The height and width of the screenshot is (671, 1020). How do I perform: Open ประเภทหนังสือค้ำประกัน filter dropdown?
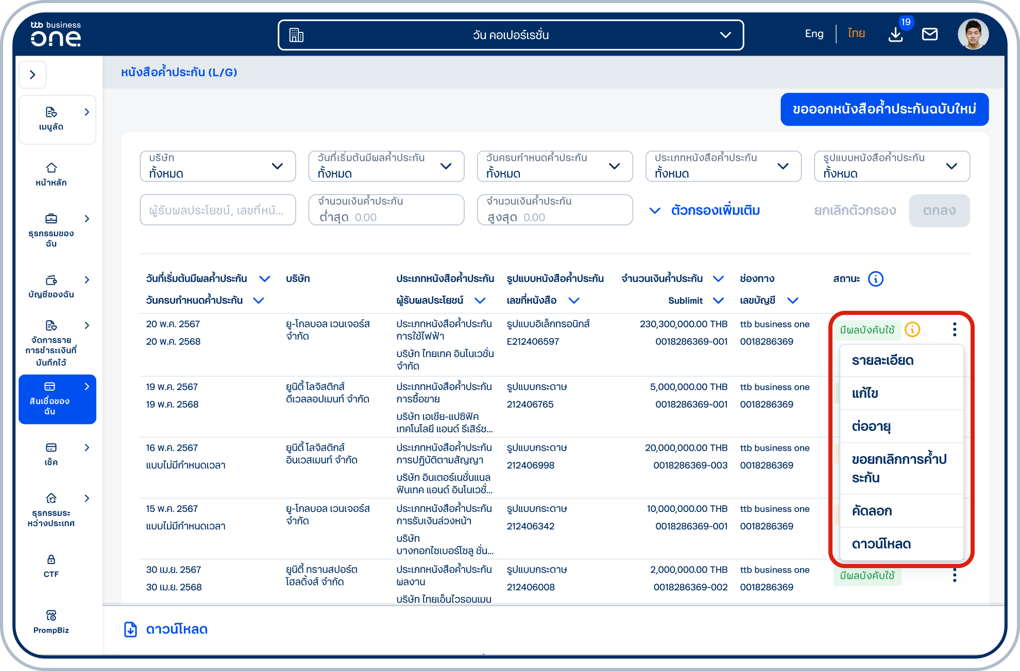tap(723, 166)
